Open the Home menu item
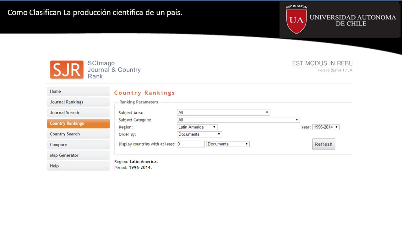This screenshot has width=402, height=226. pos(78,91)
